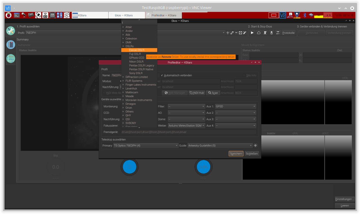Add a new Ekos profile

click(228, 33)
